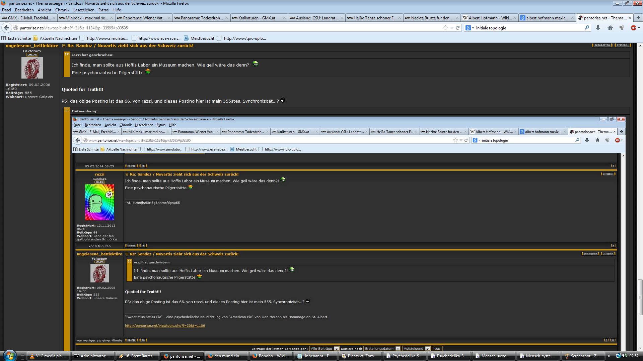Open the Adblock Plus dropdown arrow
The image size is (643, 361).
[x=639, y=28]
